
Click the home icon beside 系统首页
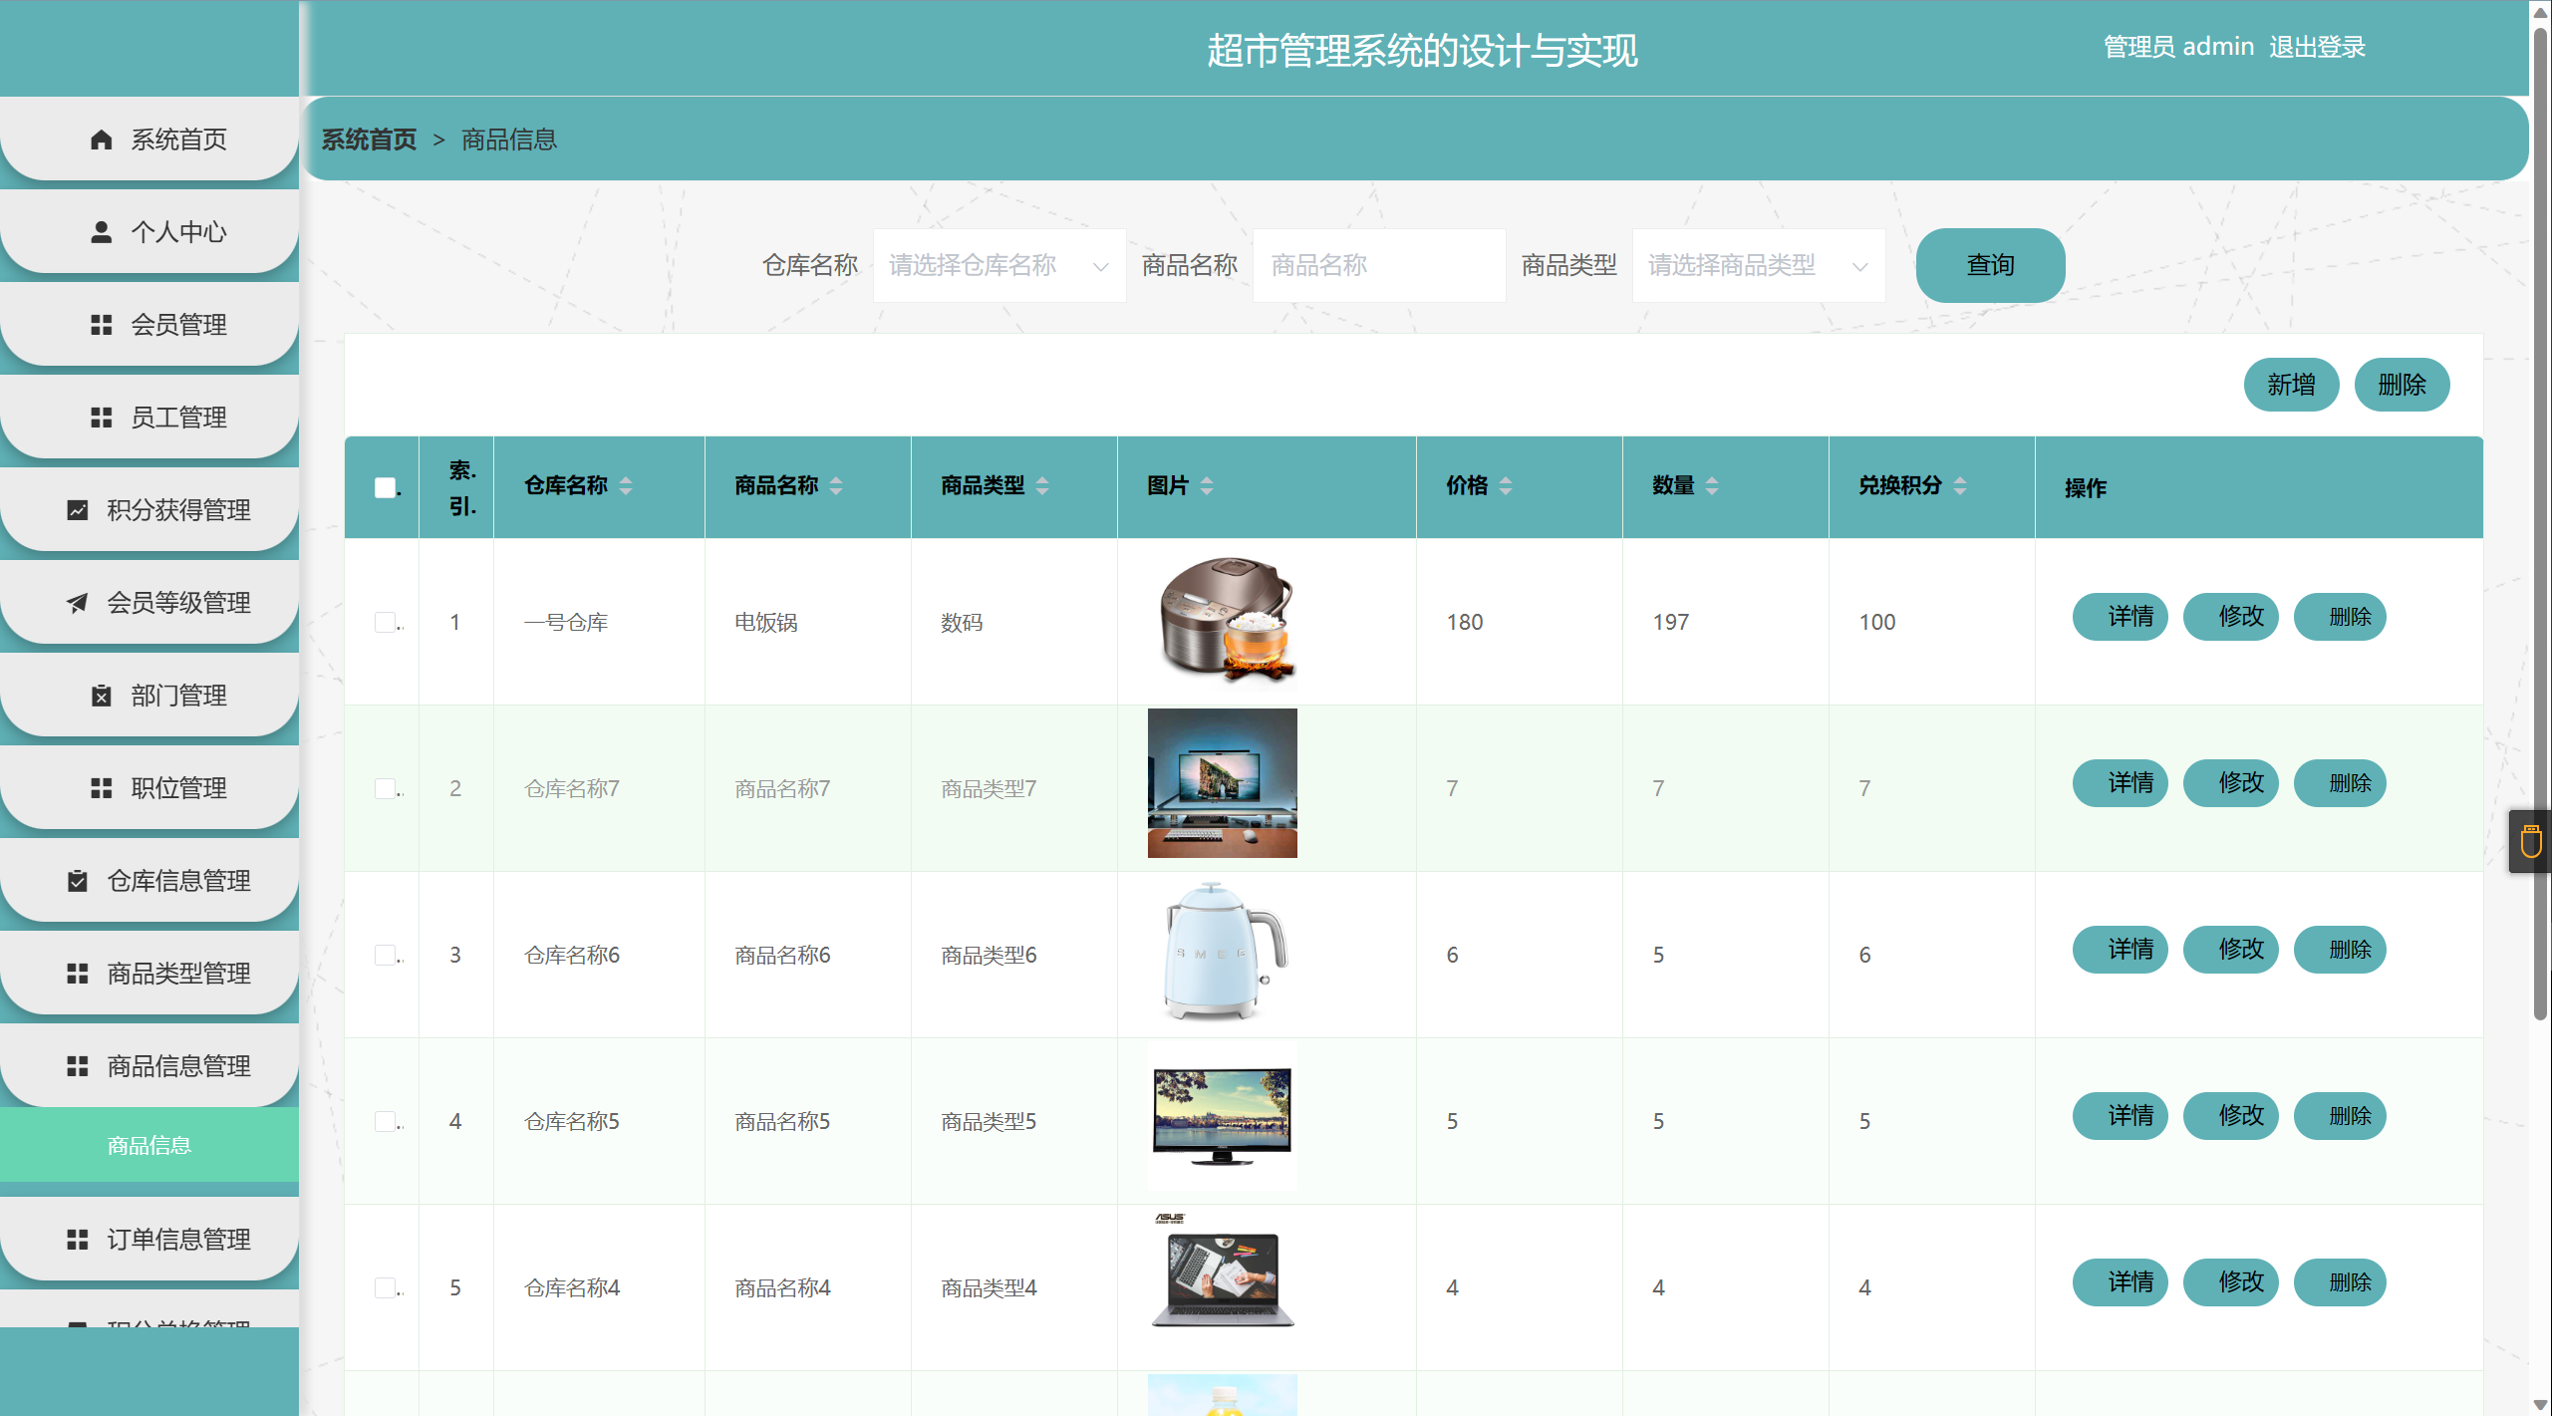pos(101,140)
